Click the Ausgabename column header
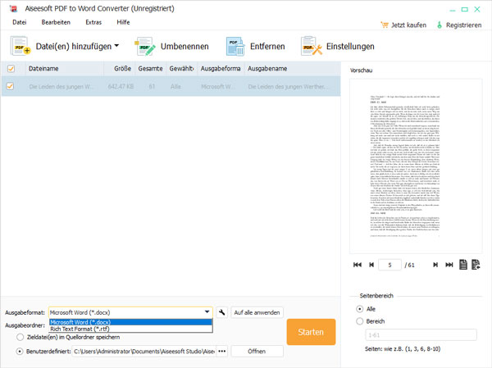This screenshot has height=368, width=492. coord(293,68)
